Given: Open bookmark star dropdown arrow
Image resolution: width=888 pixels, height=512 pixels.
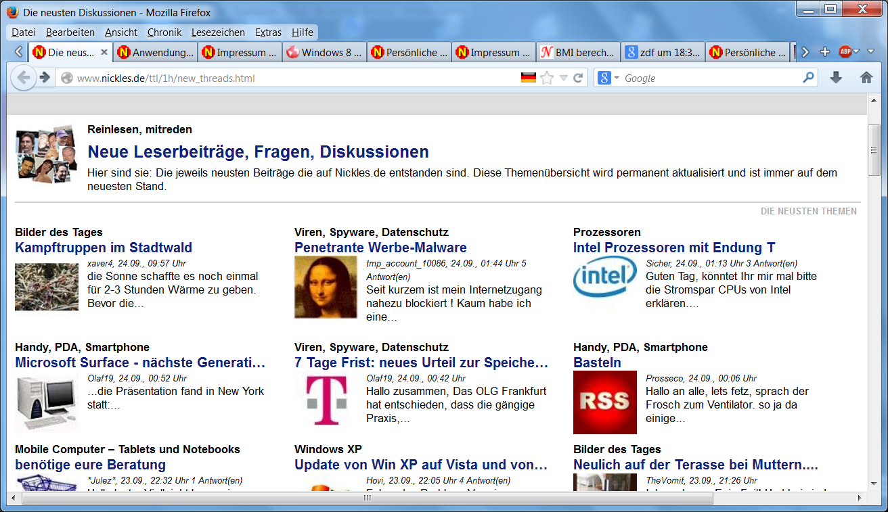Looking at the screenshot, I should (x=563, y=78).
